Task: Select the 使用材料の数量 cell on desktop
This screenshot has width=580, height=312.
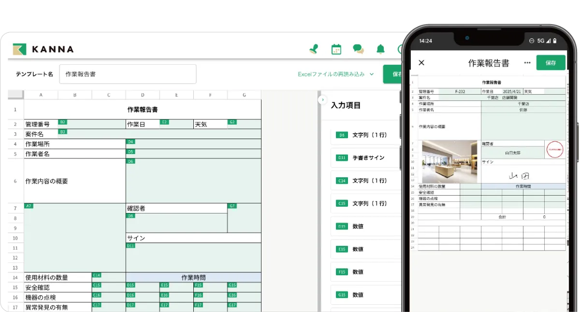Action: point(58,277)
